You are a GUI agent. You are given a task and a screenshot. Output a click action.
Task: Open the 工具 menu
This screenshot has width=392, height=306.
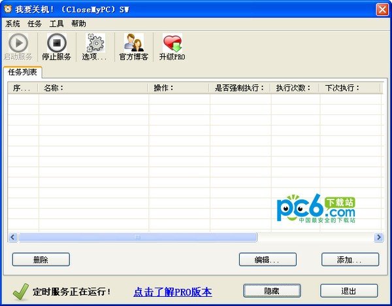(x=56, y=24)
